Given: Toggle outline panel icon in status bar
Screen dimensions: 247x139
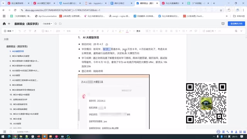Looking at the screenshot, I should pyautogui.click(x=5, y=132).
